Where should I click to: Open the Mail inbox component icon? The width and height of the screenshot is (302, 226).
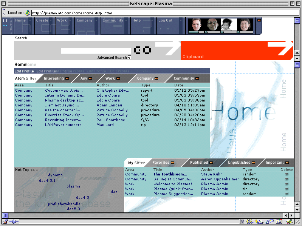point(259,221)
